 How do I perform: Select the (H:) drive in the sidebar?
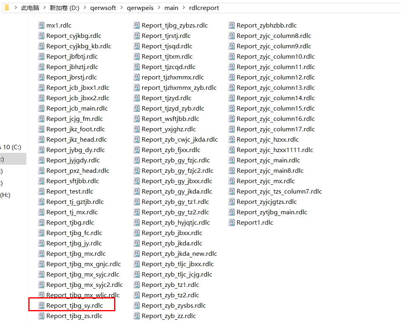(5, 195)
